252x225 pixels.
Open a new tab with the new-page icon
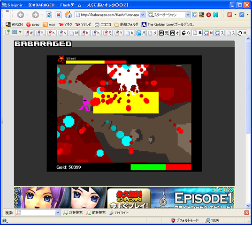[x=8, y=32]
